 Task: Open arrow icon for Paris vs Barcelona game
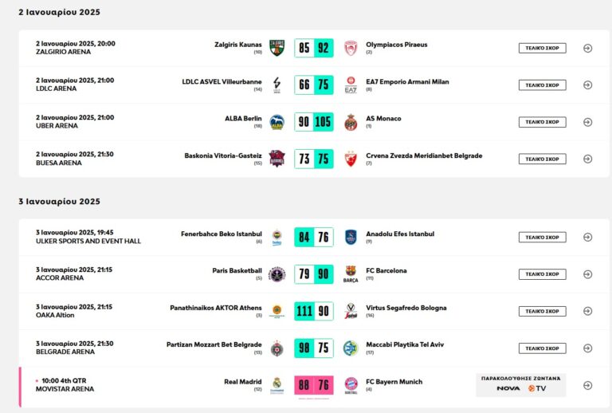coord(587,274)
